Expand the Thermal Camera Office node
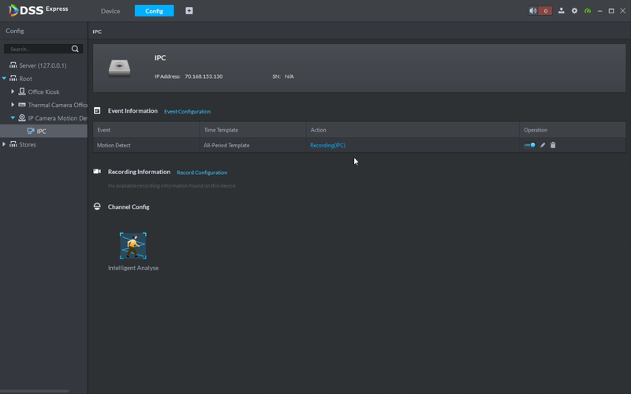Viewport: 631px width, 394px height. [x=13, y=105]
